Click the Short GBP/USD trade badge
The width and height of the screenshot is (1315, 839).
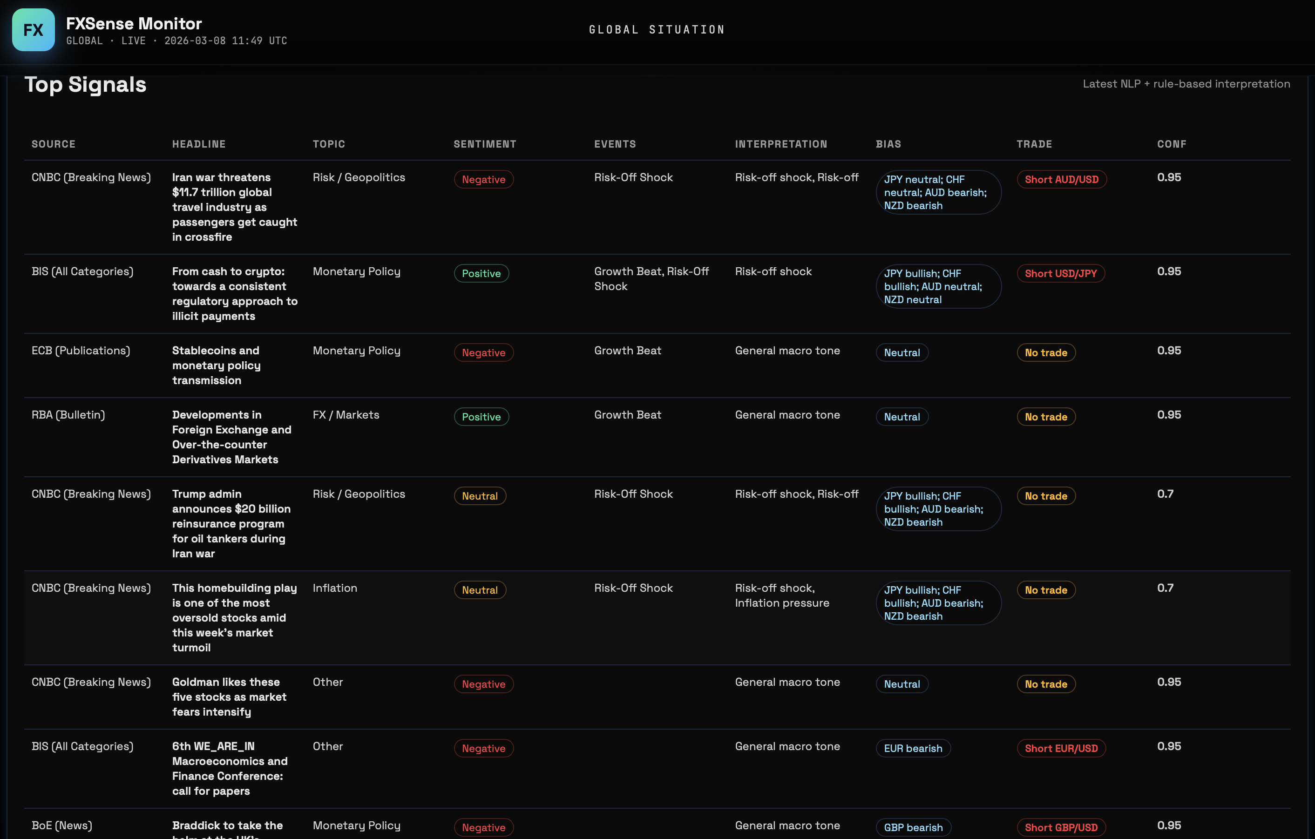tap(1060, 827)
